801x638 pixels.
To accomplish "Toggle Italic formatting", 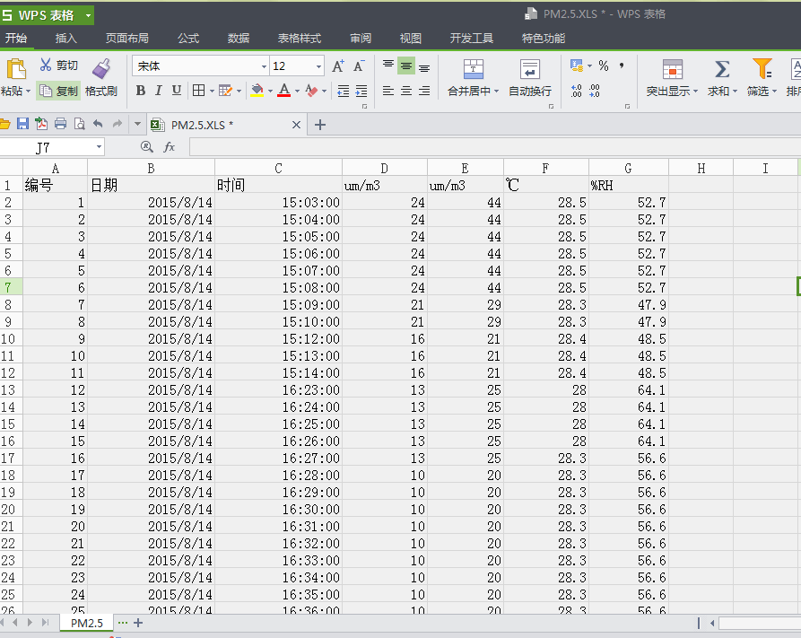I will [159, 91].
